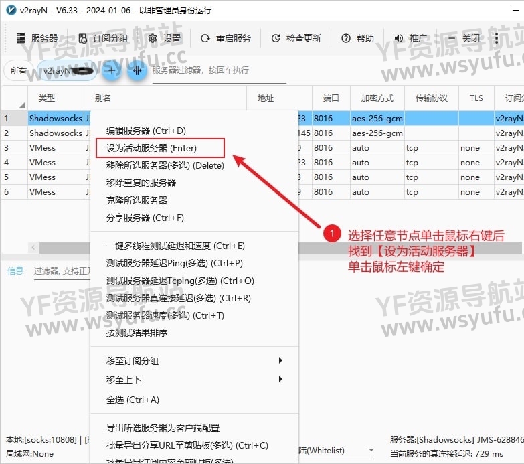Choose 测试服务器延迟Tcping(多选) (Ctrl+O)

tap(194, 281)
